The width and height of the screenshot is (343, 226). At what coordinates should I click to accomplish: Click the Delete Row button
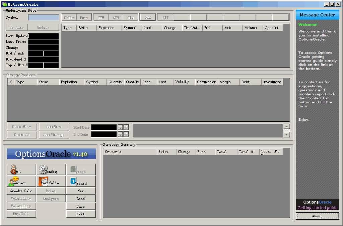tap(22, 127)
